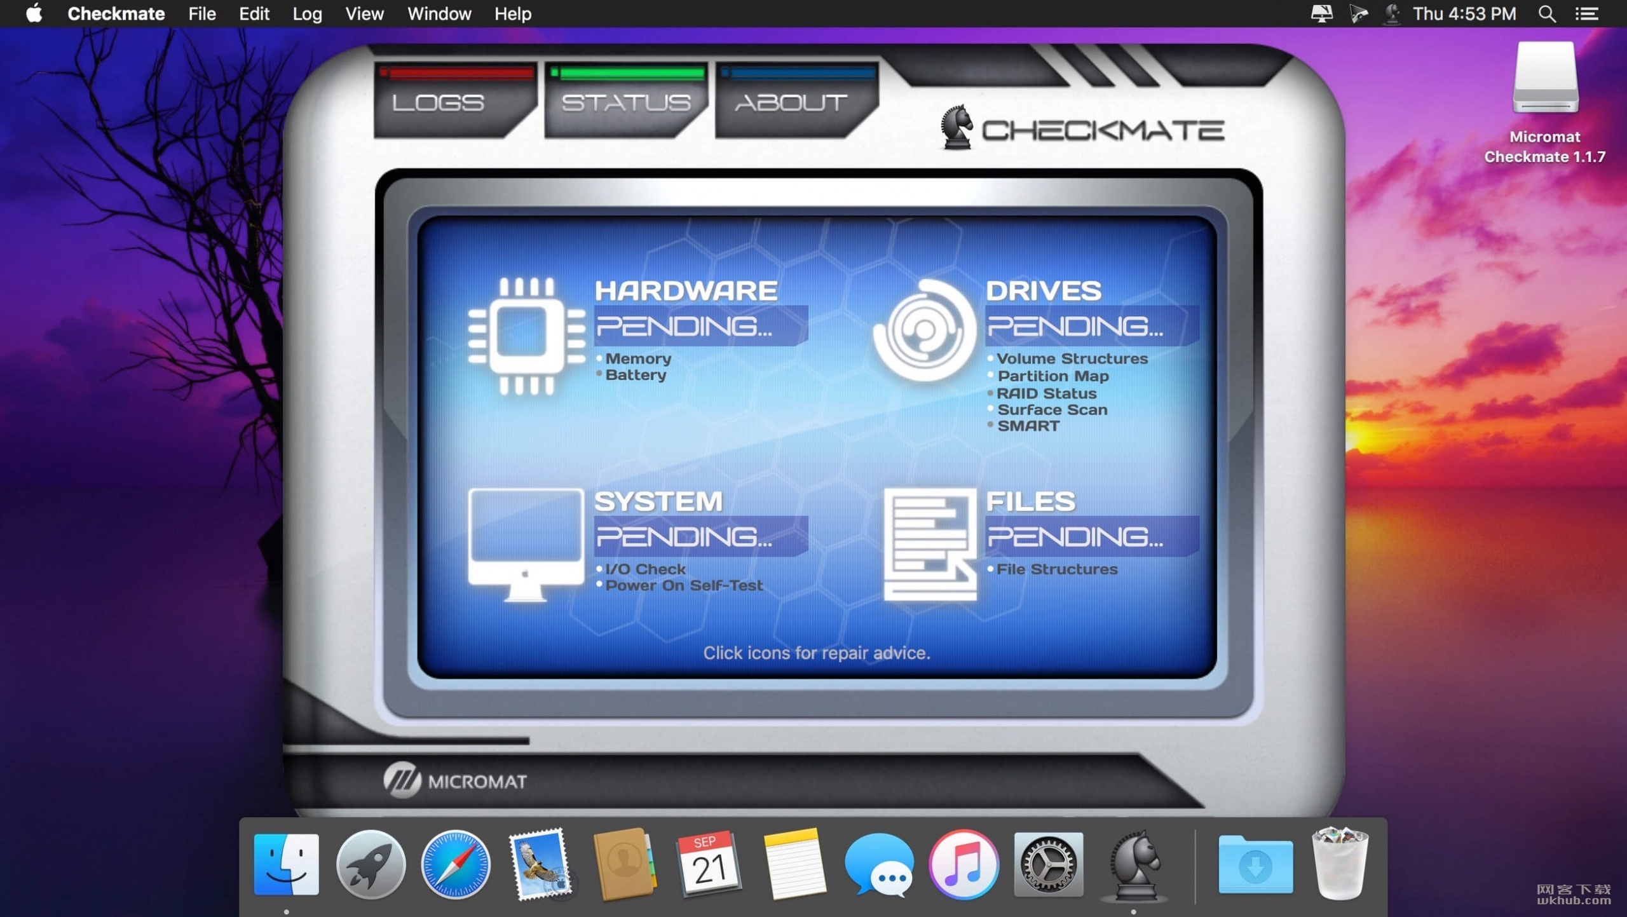Launch iTunes from the Dock
This screenshot has width=1627, height=917.
[963, 864]
